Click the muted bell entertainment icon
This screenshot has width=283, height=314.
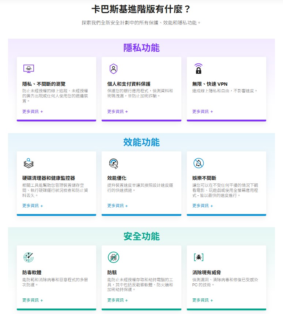[199, 163]
